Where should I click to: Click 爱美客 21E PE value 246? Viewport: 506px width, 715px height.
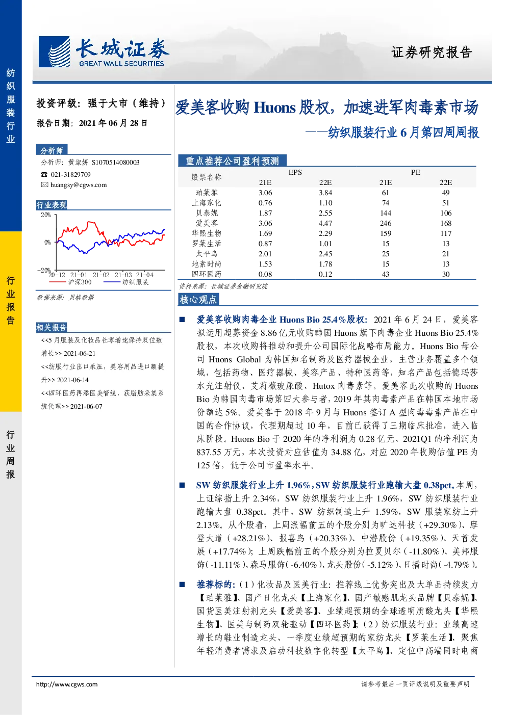tap(386, 223)
